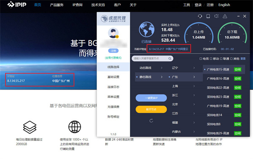The image size is (253, 159).
Task: Open 技术支持 in IPIP site navigation
Action: tap(98, 5)
